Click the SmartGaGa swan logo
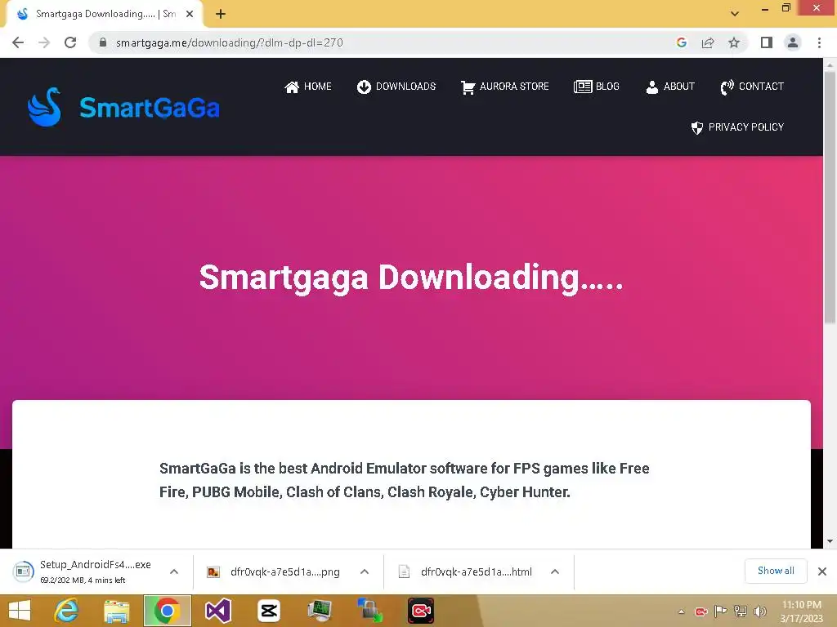The width and height of the screenshot is (837, 627). pyautogui.click(x=44, y=107)
